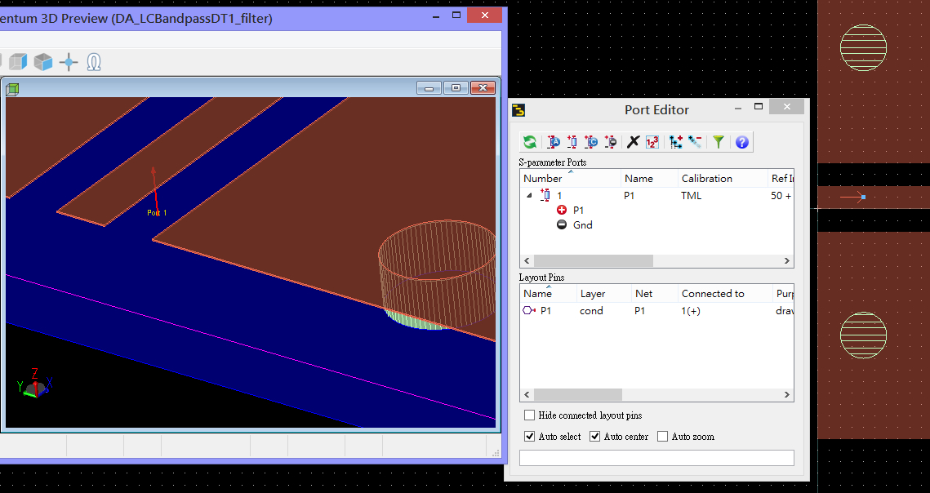Click the red plus terminal icon beside P1

(562, 210)
